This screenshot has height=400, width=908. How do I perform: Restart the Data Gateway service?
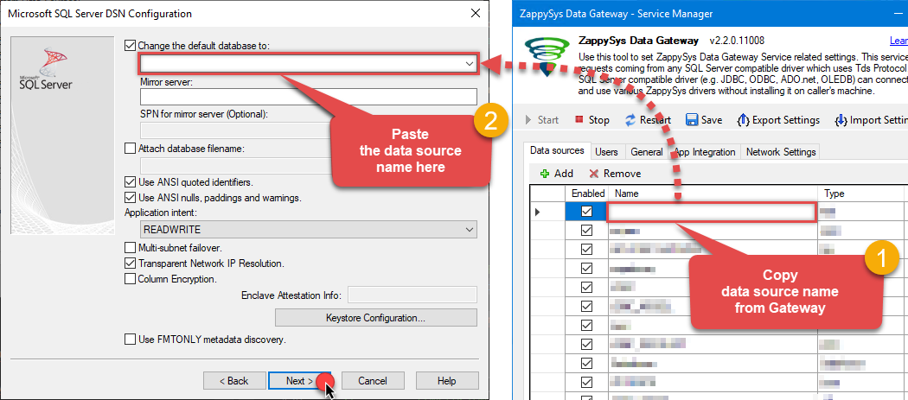click(x=649, y=120)
